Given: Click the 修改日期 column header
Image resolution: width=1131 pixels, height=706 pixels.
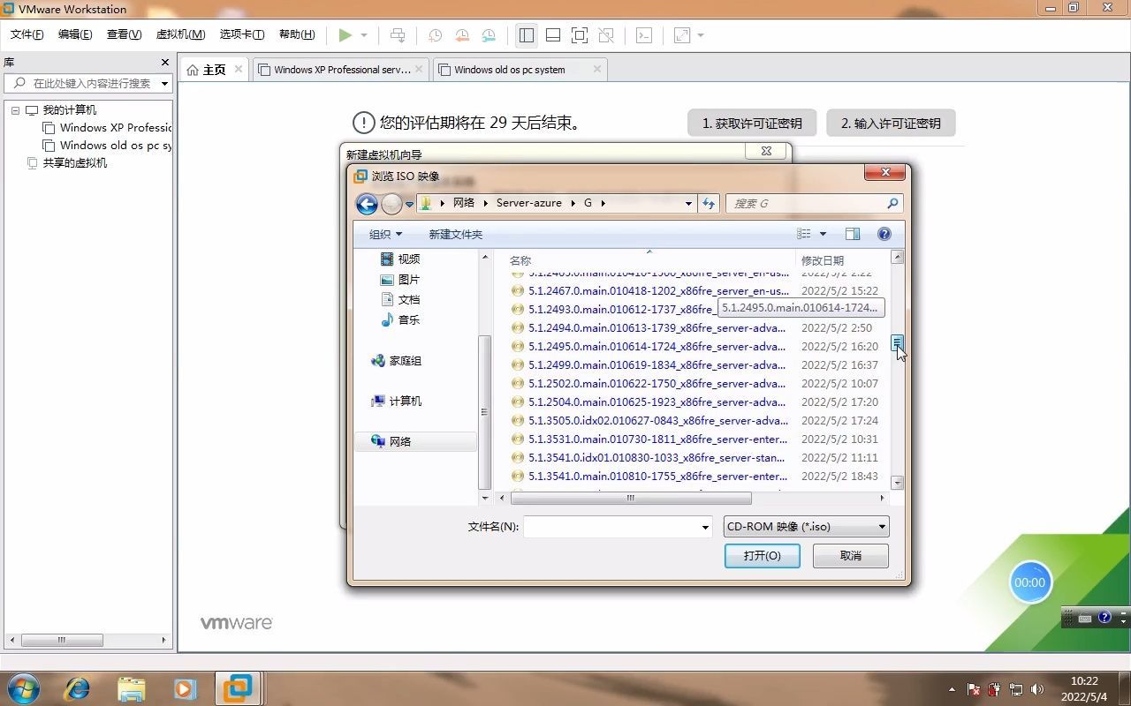Looking at the screenshot, I should tap(822, 260).
